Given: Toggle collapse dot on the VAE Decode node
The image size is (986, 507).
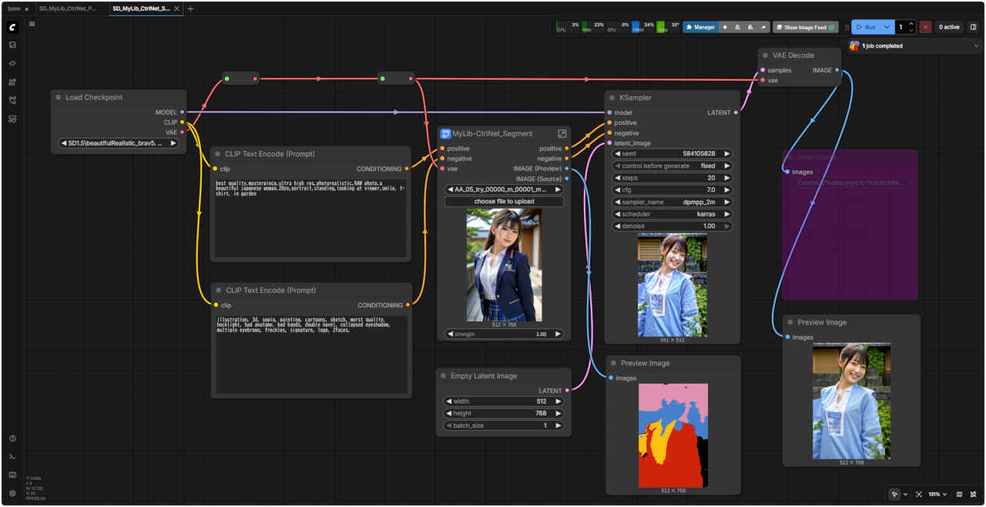Looking at the screenshot, I should 765,55.
